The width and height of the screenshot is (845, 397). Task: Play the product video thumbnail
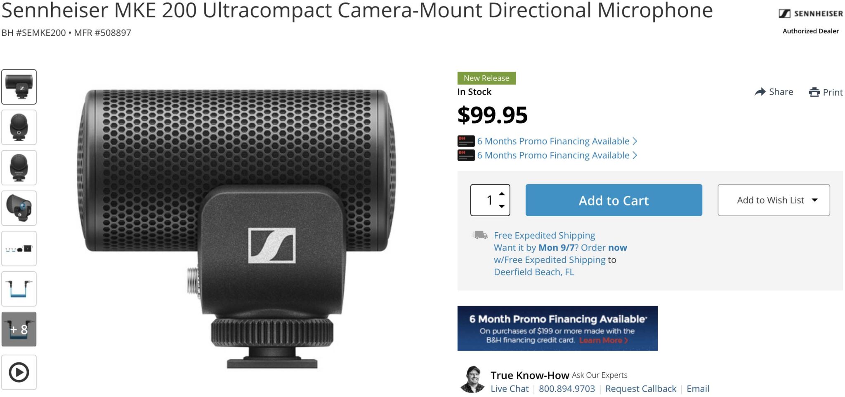tap(19, 372)
